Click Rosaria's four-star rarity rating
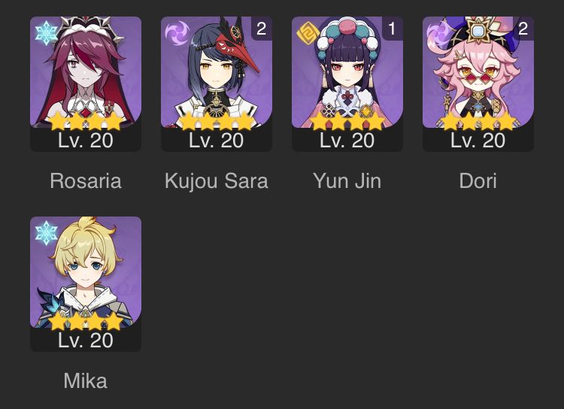 click(86, 121)
